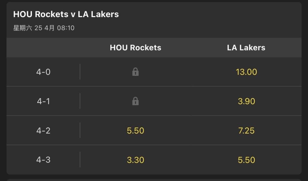
Task: Click the locked Rockets 4-0 padlock icon
Action: tap(135, 72)
